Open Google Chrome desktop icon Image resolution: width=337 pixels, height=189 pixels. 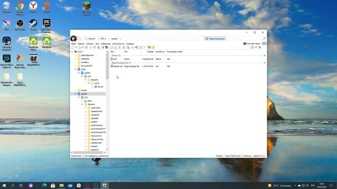point(20,8)
